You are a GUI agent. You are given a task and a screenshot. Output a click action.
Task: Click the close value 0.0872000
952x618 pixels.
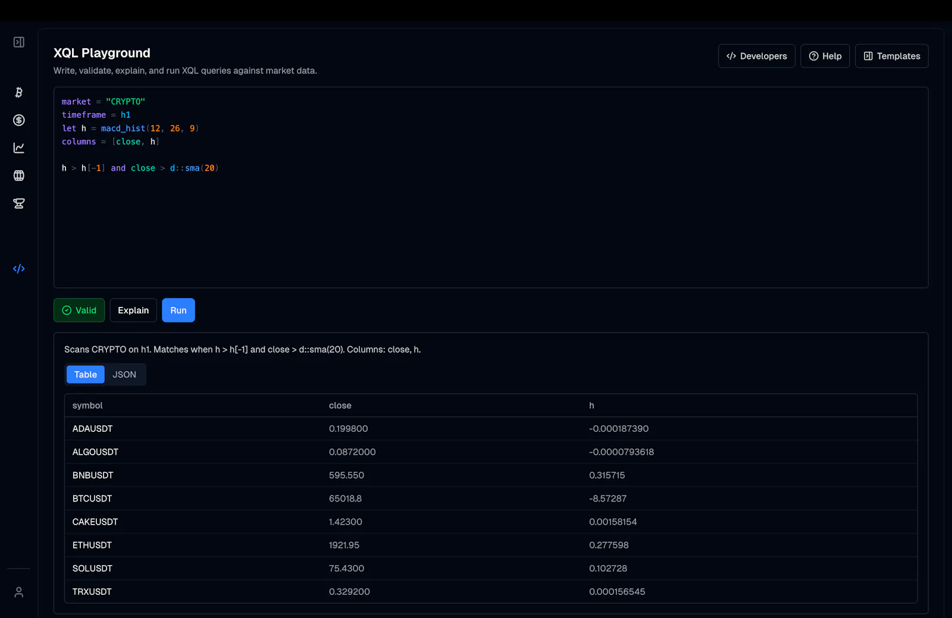352,452
